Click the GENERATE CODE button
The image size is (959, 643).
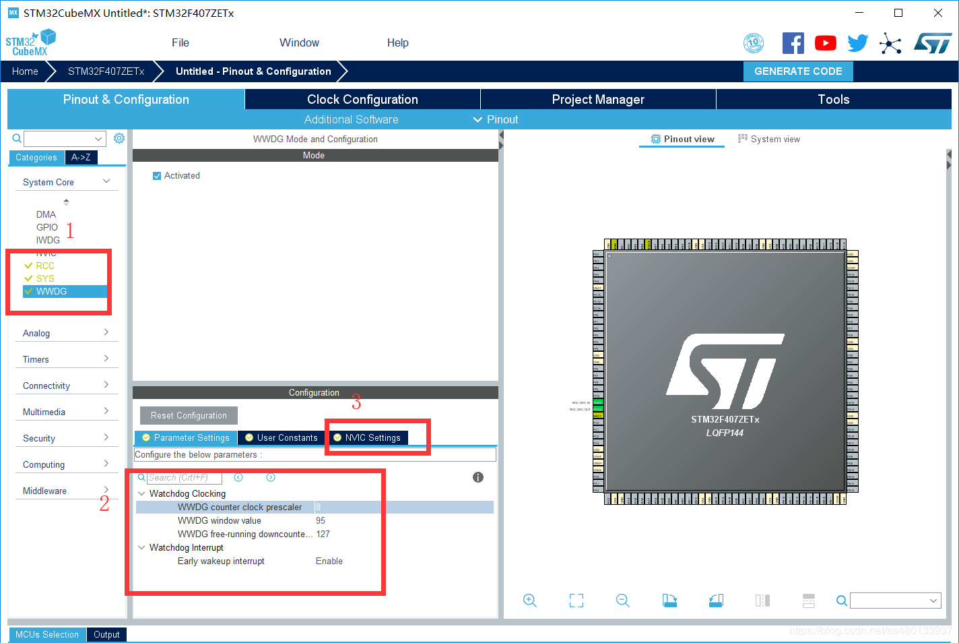coord(798,71)
